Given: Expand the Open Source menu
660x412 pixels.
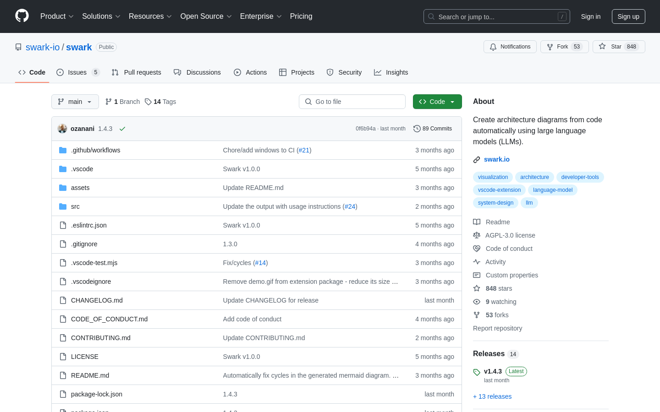Looking at the screenshot, I should (206, 16).
